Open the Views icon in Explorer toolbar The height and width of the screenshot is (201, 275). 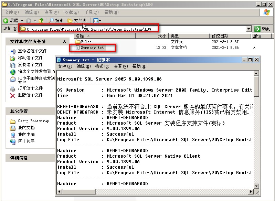[x=96, y=21]
